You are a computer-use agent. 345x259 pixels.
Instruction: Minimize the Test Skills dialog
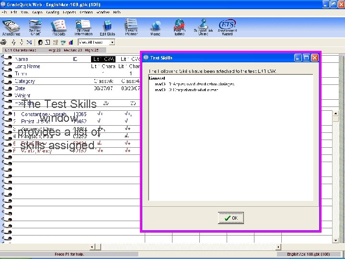[298, 58]
